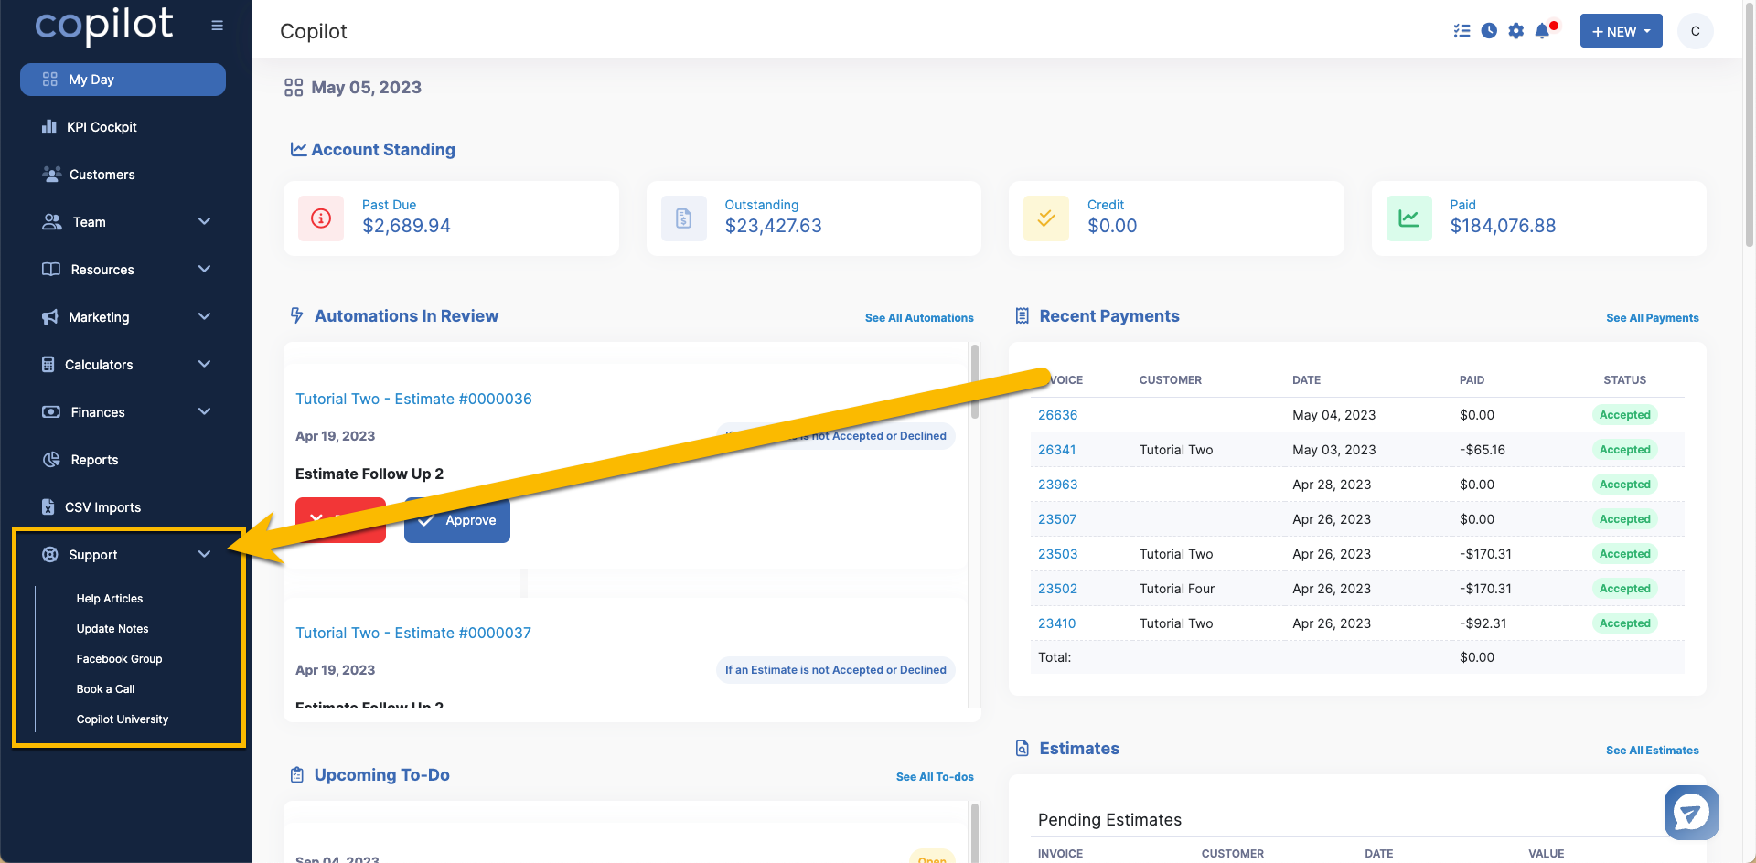Approve the Estimate Follow Up 2 automation
Image resolution: width=1756 pixels, height=863 pixels.
[x=457, y=520]
